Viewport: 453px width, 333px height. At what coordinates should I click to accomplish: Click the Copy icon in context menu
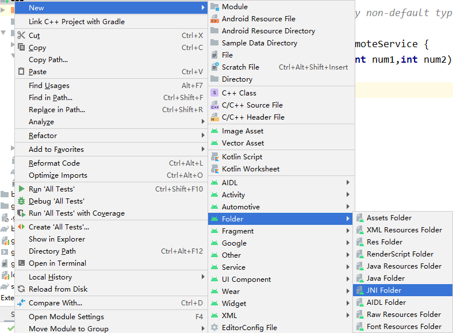pos(21,47)
